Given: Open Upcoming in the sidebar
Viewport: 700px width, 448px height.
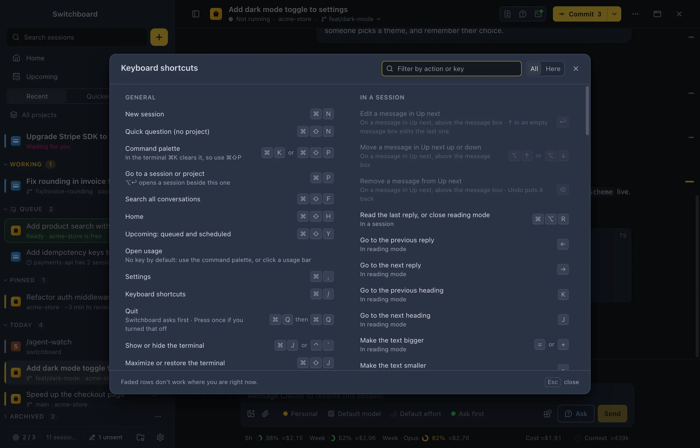Looking at the screenshot, I should [42, 76].
